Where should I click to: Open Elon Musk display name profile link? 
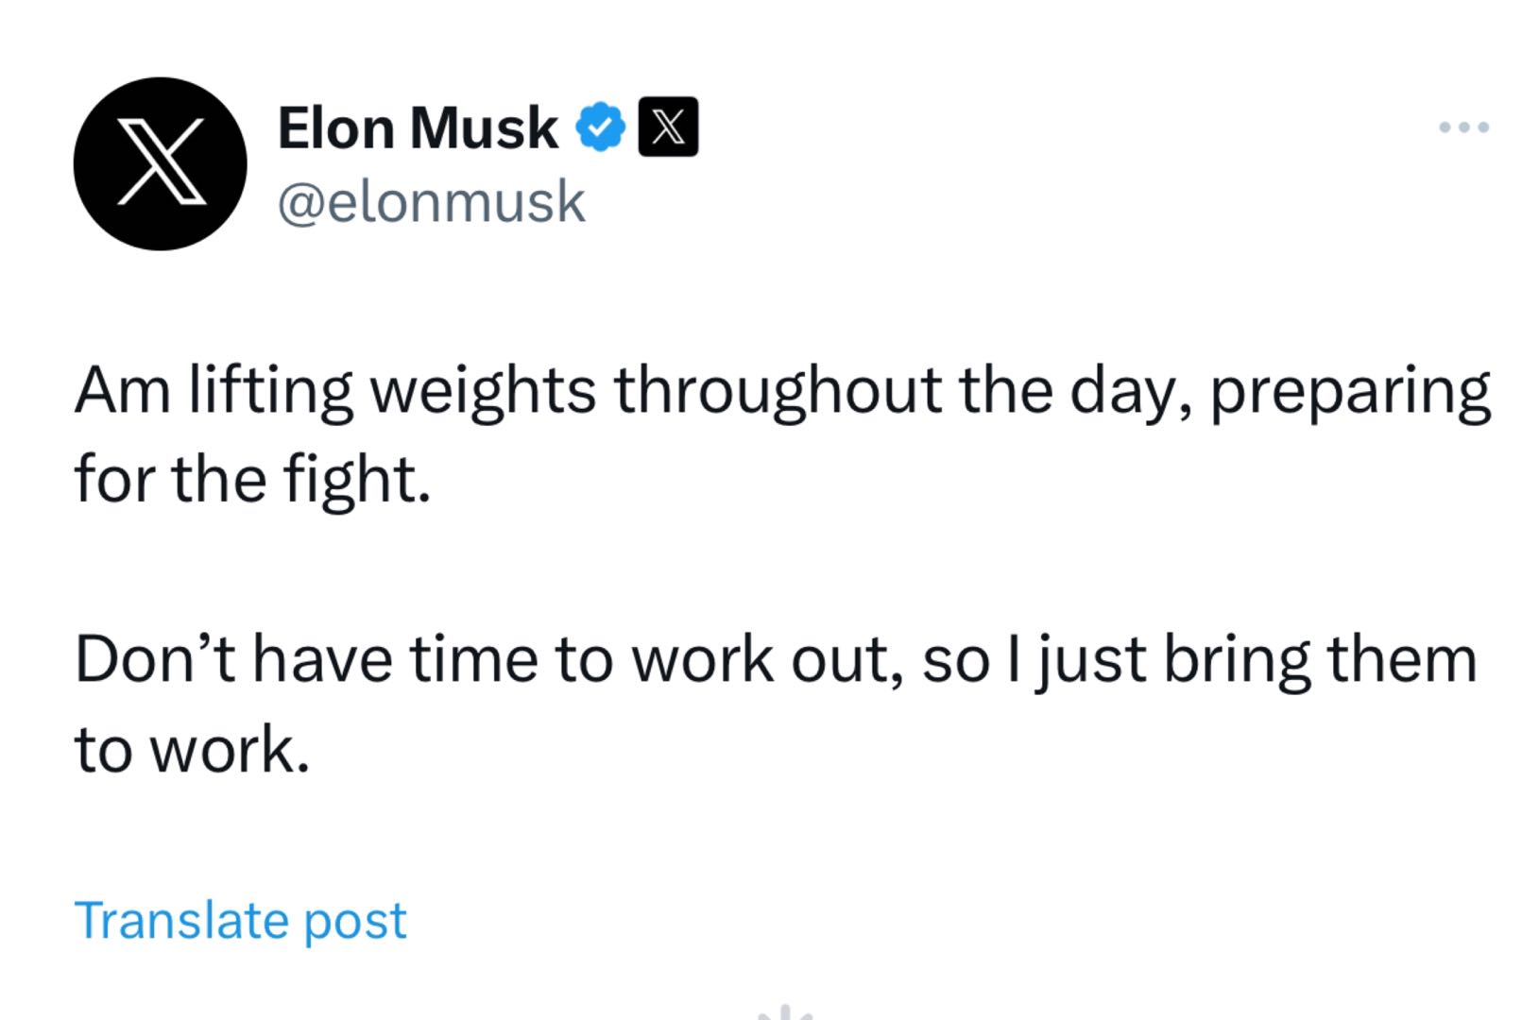417,127
